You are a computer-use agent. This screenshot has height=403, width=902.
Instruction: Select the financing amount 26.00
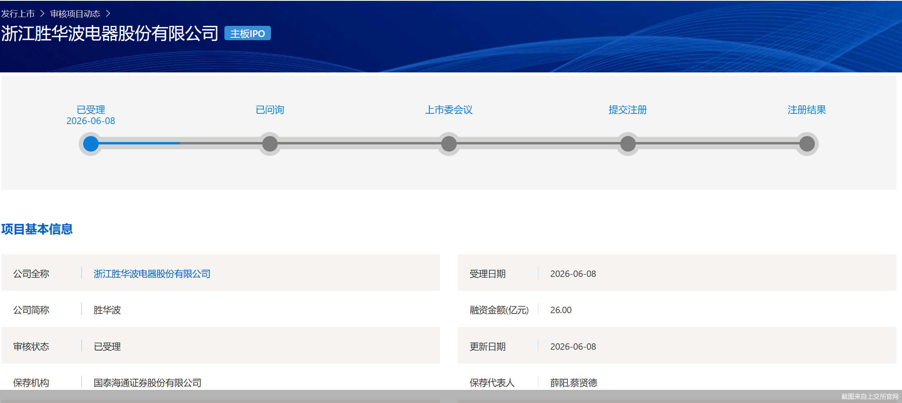[561, 310]
